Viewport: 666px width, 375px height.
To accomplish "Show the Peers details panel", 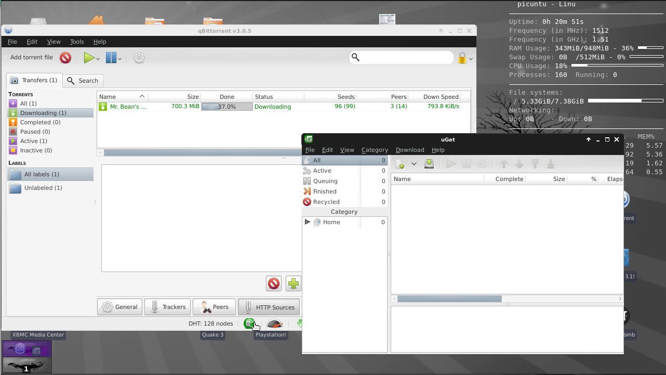I will (215, 307).
